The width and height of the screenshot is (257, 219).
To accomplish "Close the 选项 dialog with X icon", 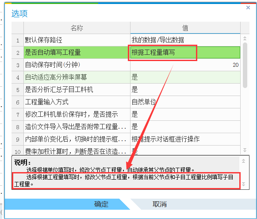I will [248, 8].
